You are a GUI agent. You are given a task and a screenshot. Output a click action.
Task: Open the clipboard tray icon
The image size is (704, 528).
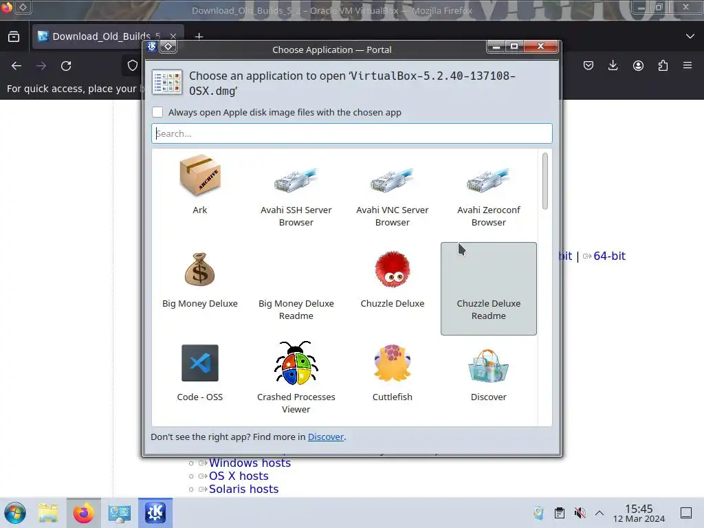(560, 513)
